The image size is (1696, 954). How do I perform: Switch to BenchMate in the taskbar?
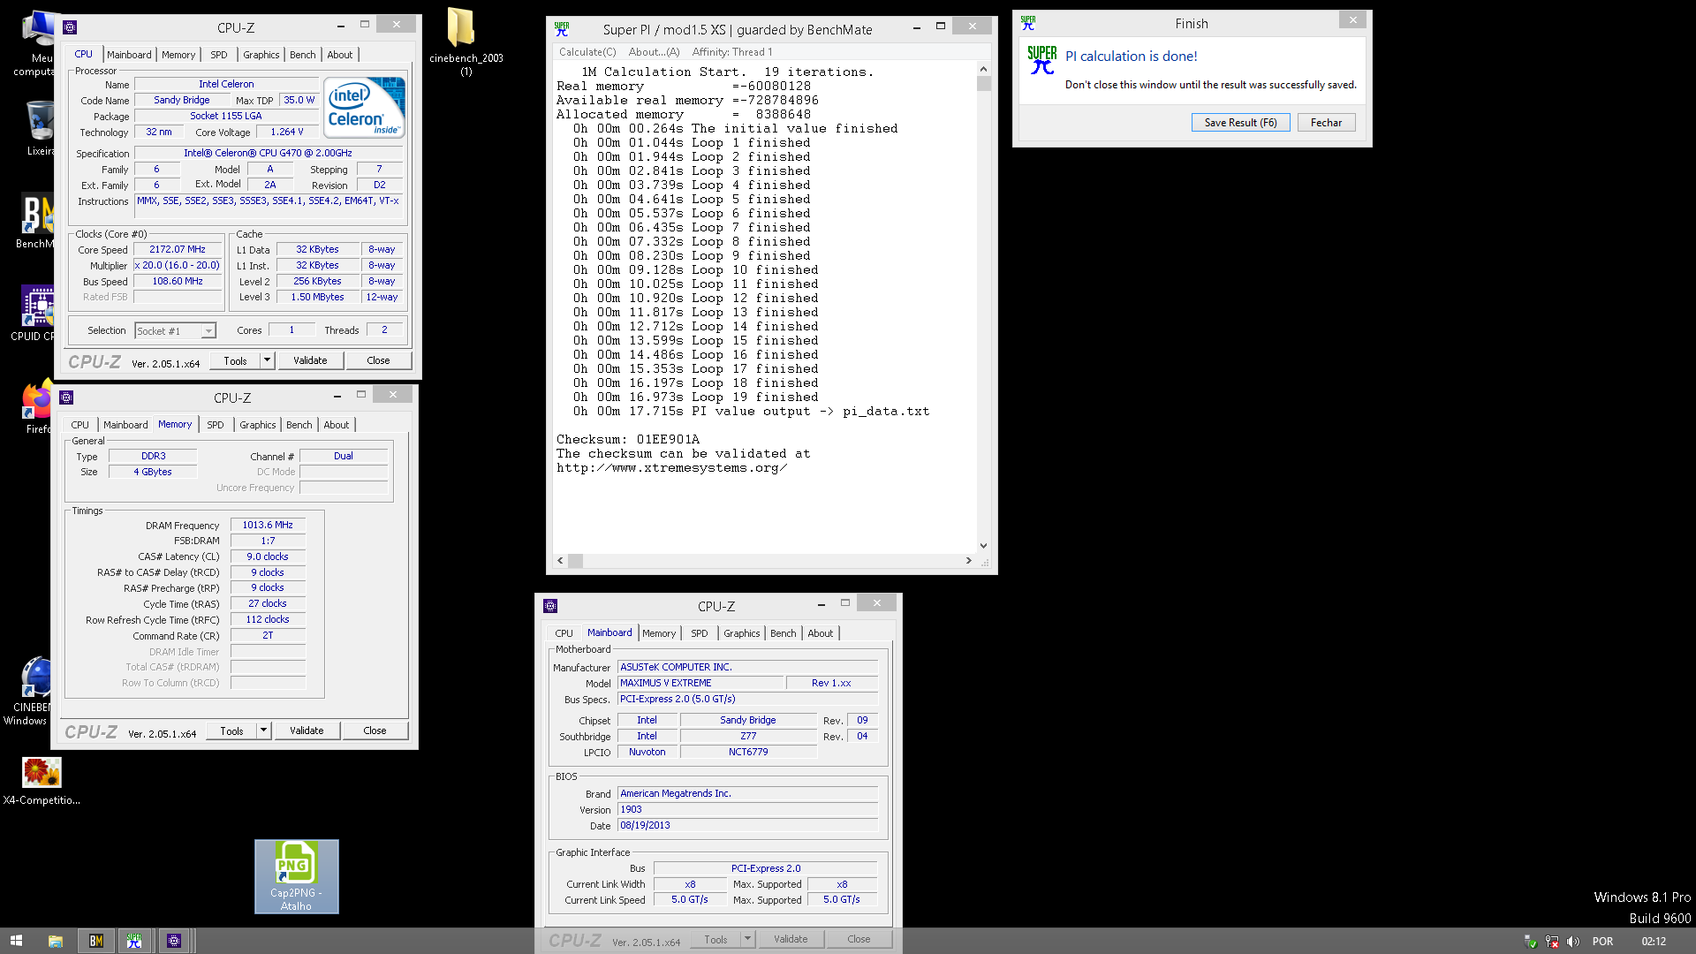click(95, 941)
